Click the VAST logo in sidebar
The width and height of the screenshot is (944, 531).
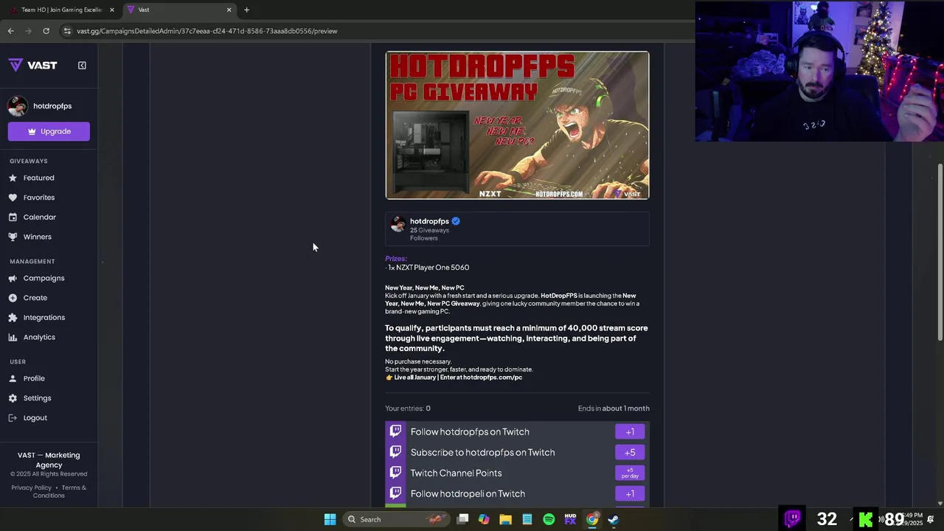(x=33, y=65)
